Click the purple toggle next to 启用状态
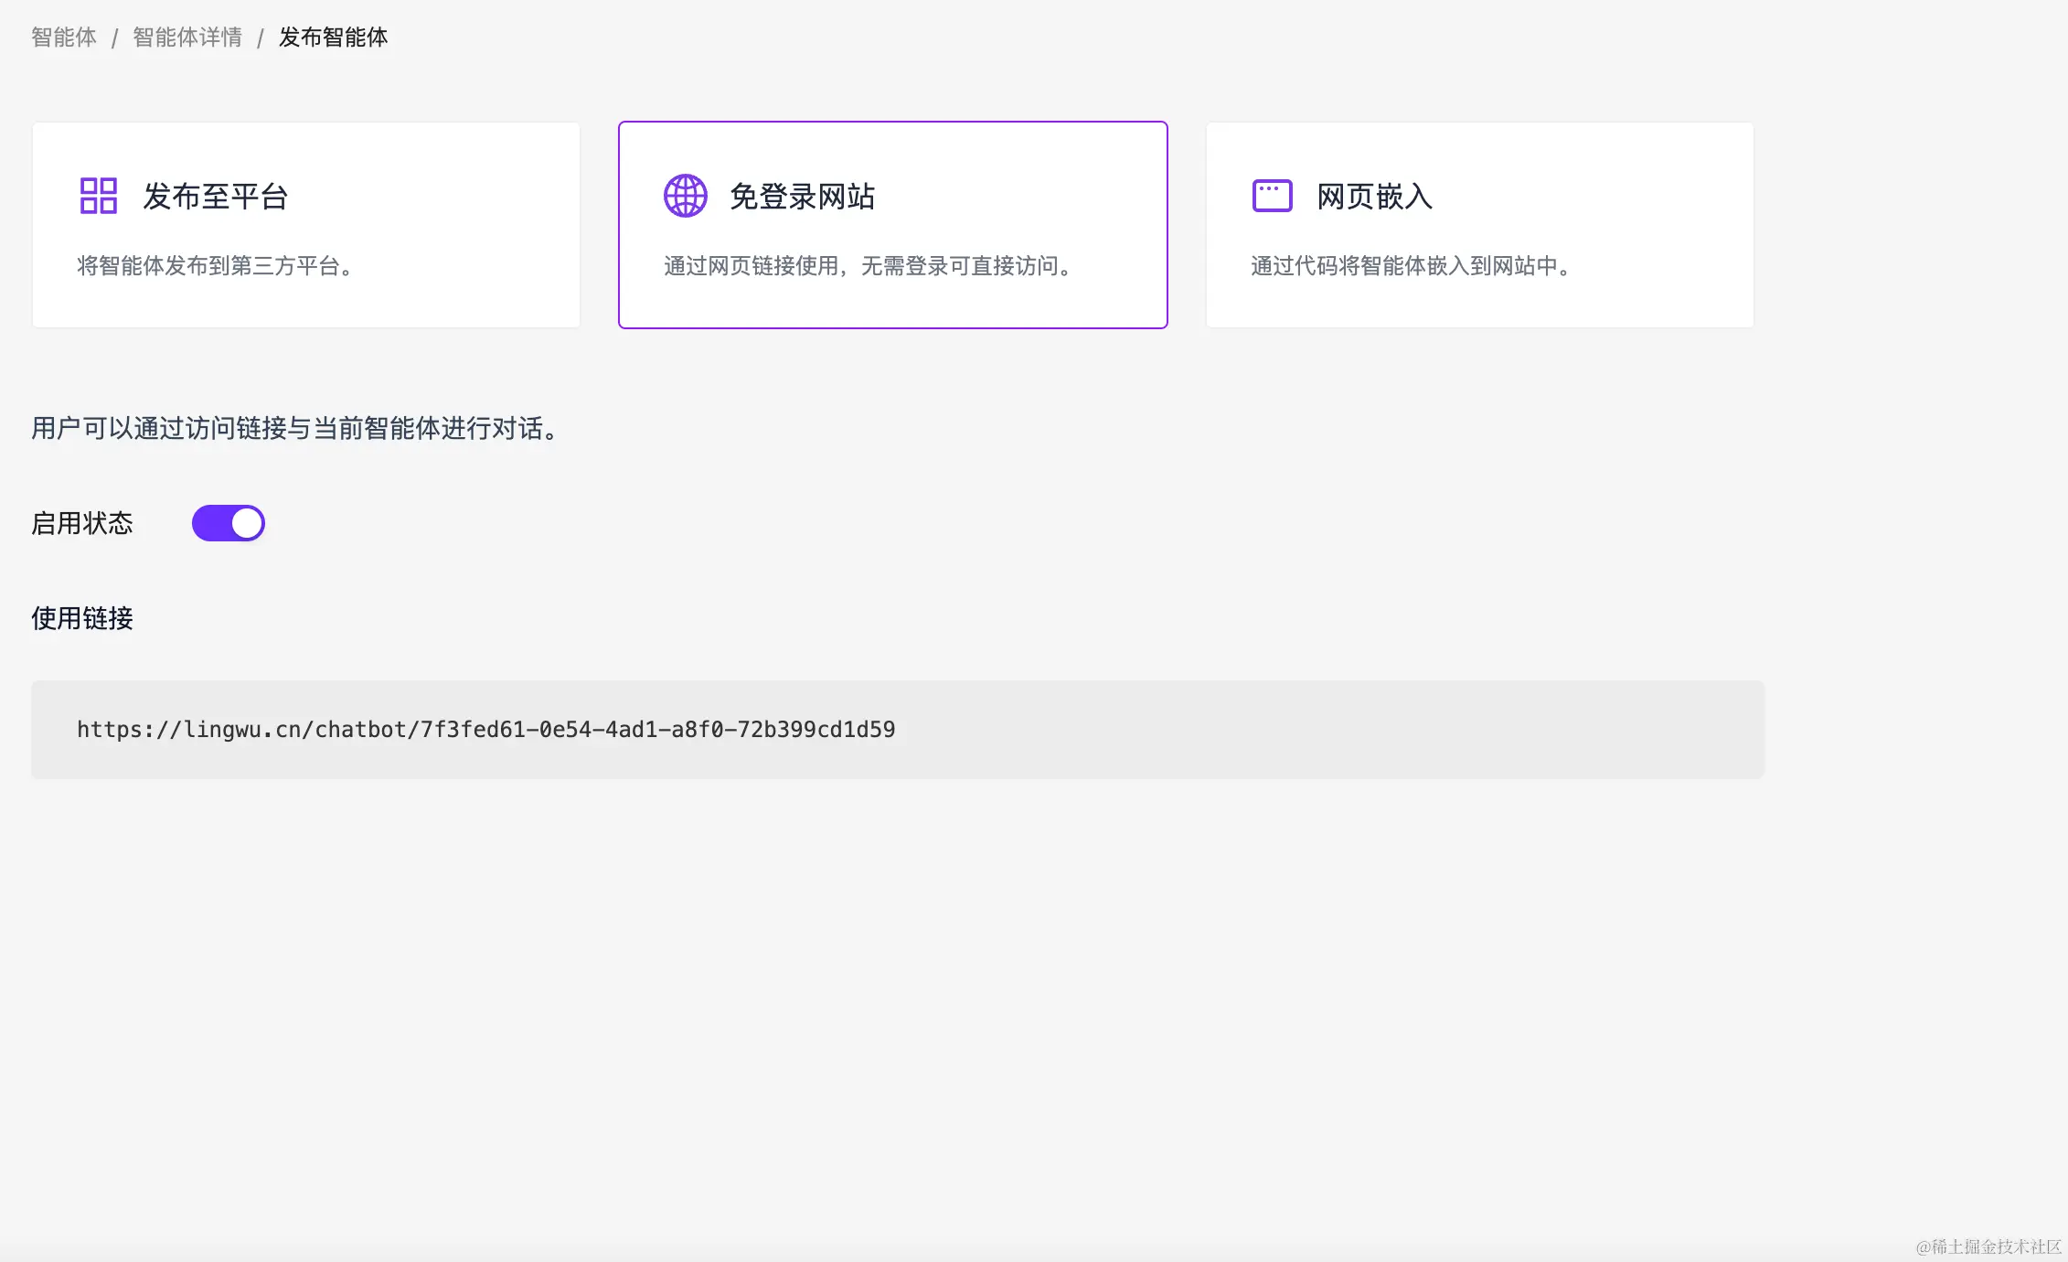Screen dimensions: 2068x1262 click(x=228, y=522)
